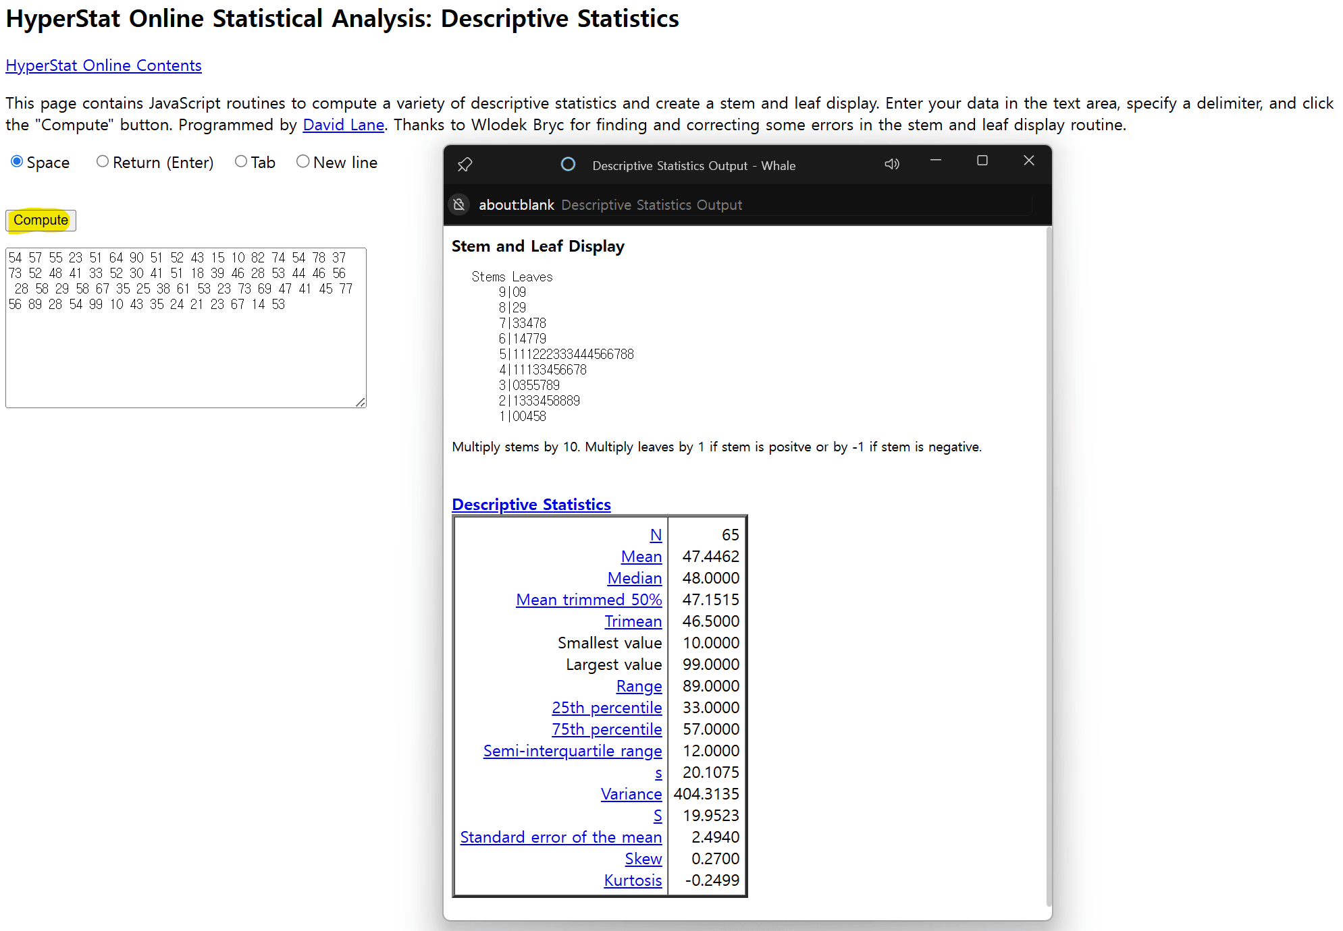Click the site info icon beside about:blank
Screen dimensions: 1343x931
(459, 204)
